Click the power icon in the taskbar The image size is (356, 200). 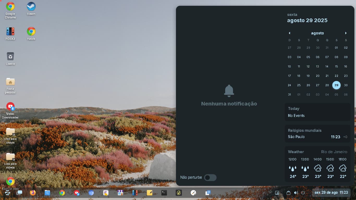point(303,193)
